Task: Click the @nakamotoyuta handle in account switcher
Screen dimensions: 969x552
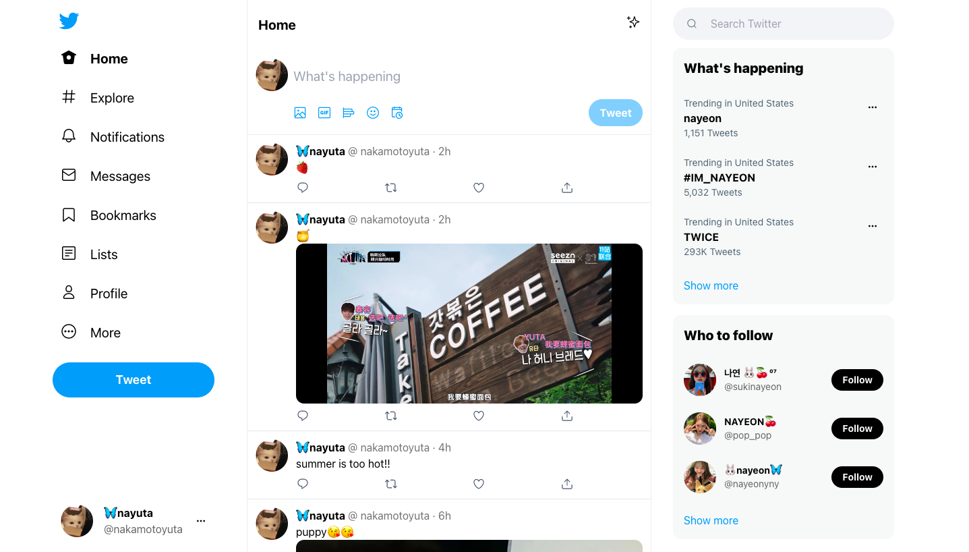Action: 143,530
